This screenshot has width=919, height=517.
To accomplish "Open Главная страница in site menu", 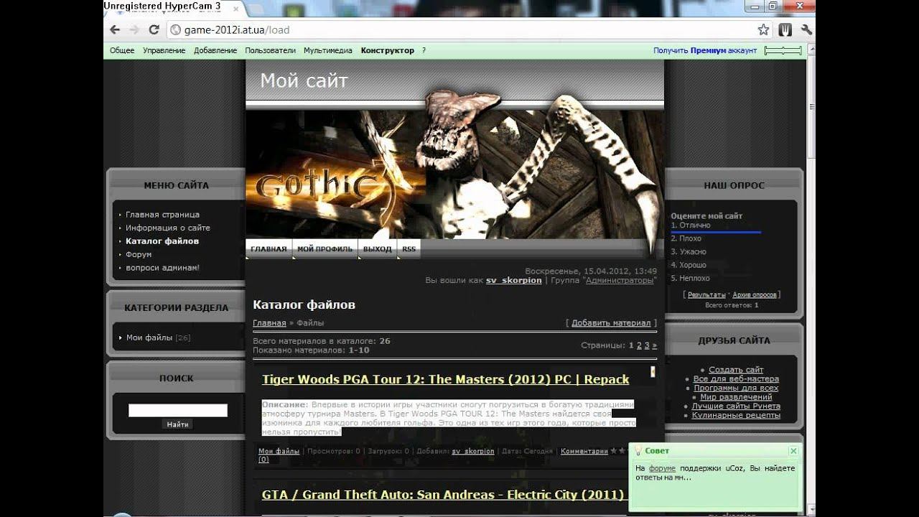I will pos(162,215).
